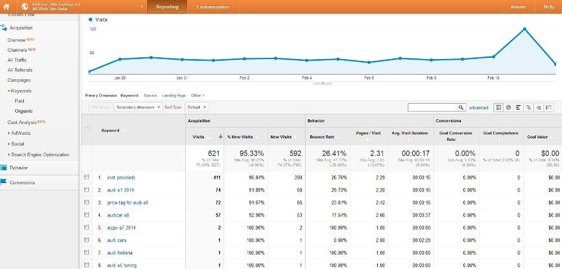Check the (not provided) keyword row
Viewport: 562px width, 269px height.
(x=87, y=177)
